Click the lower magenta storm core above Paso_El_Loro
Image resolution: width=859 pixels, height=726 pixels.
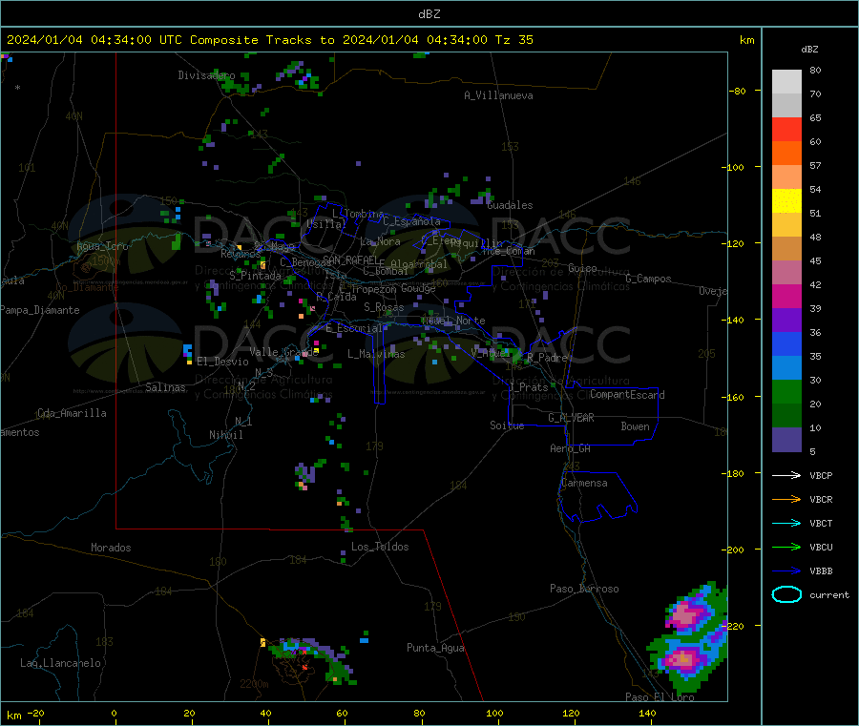683,658
